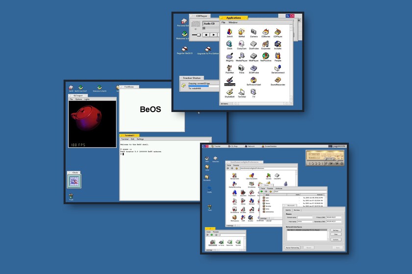Open the SerialConnect application icon
The width and height of the screenshot is (412, 274).
[278, 68]
